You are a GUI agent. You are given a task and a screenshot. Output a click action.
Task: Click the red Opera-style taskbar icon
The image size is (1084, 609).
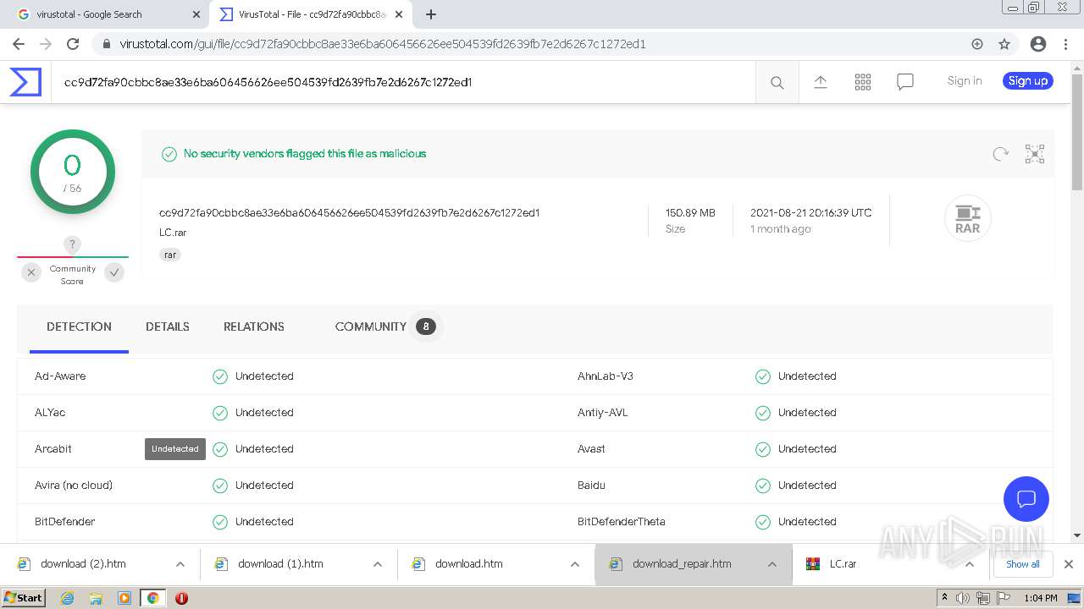tap(181, 598)
